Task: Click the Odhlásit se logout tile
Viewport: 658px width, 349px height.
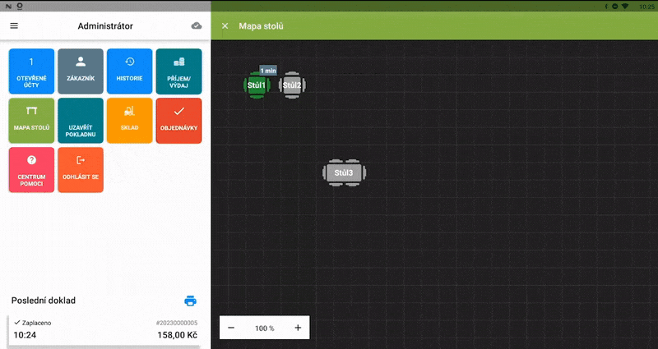Action: pyautogui.click(x=81, y=170)
